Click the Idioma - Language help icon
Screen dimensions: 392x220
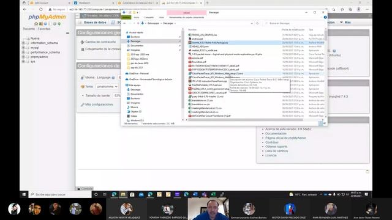[113, 78]
